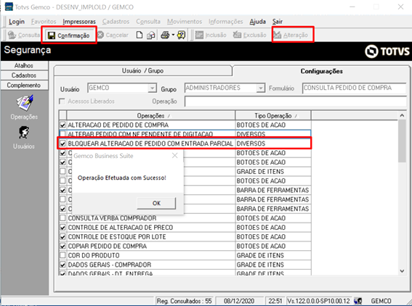
Task: Sort by Operações column header
Action: click(151, 115)
